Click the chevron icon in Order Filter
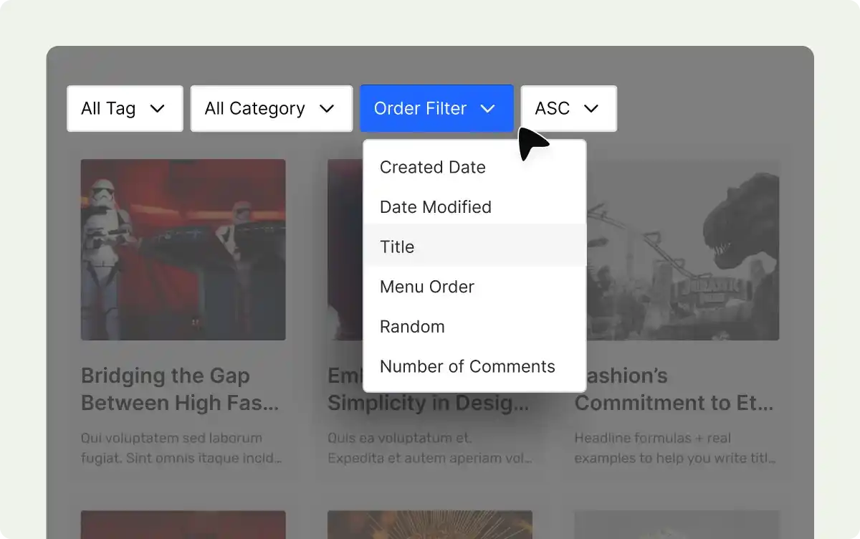The image size is (860, 539). (x=488, y=109)
